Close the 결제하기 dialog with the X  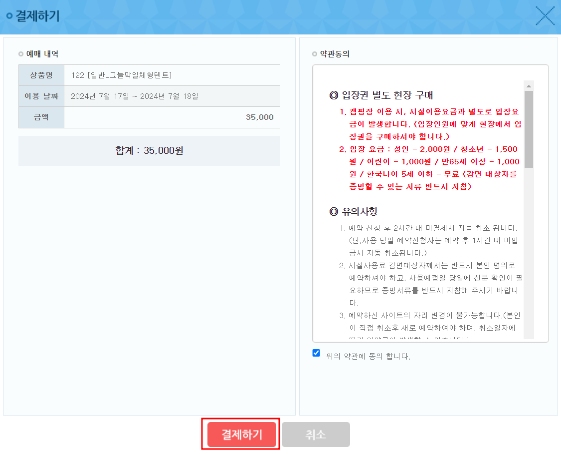point(545,16)
